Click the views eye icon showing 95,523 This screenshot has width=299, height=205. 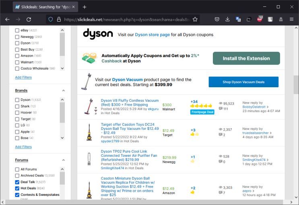(221, 103)
